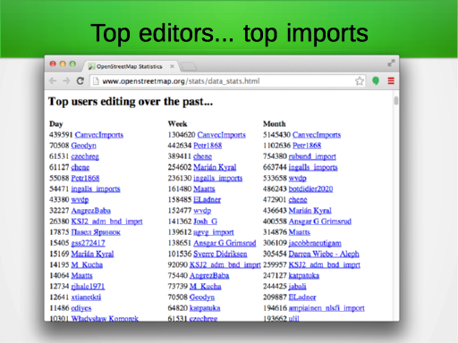Open Maatts link with 161480 edits

[204, 188]
